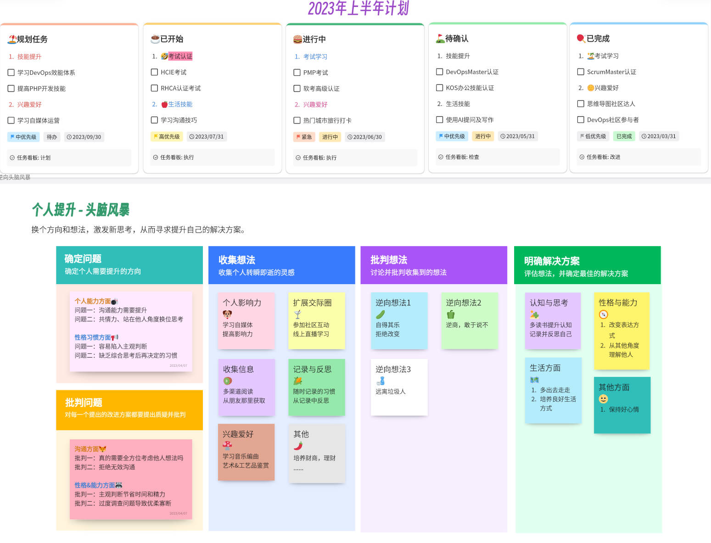The width and height of the screenshot is (711, 543).
Task: Select the 收集想法 blue header
Action: pyautogui.click(x=282, y=265)
